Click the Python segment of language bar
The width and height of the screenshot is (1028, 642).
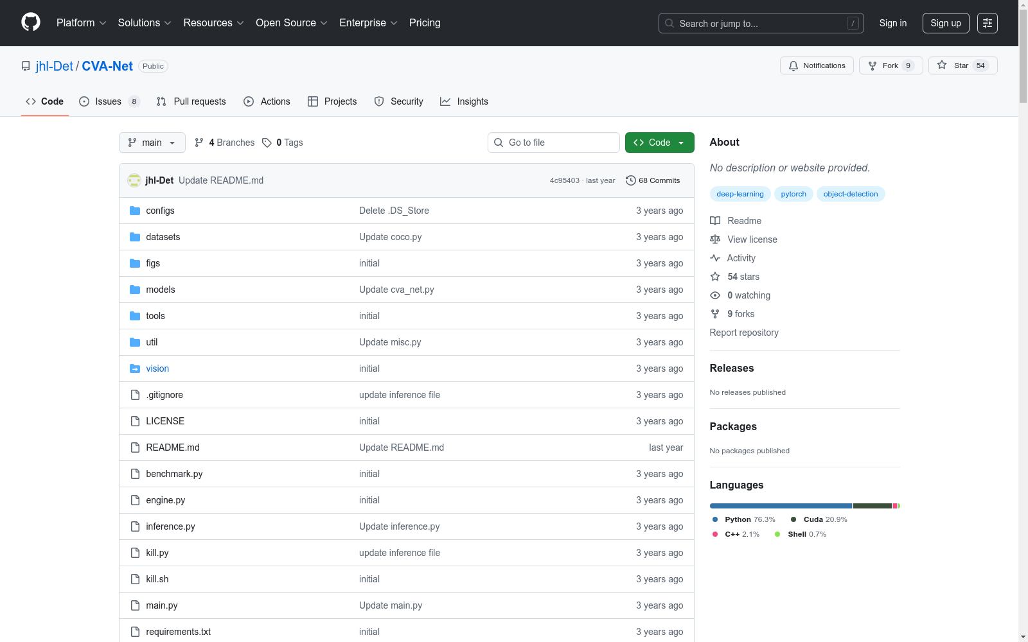781,506
